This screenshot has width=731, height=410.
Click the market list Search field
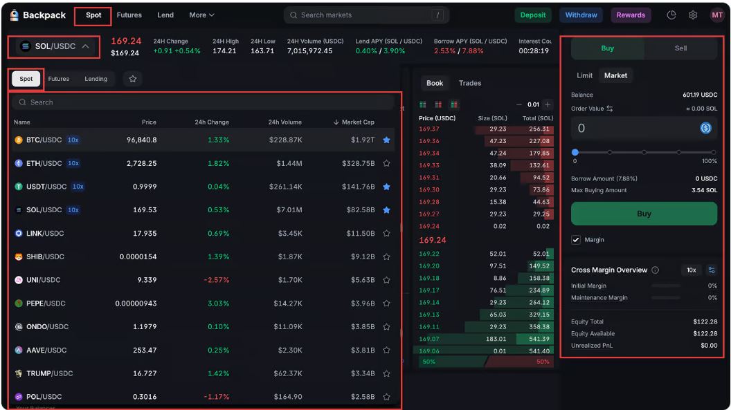click(204, 102)
